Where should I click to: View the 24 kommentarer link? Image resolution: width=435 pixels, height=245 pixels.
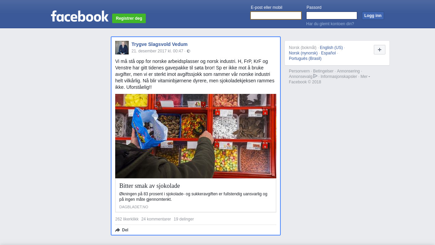[156, 219]
